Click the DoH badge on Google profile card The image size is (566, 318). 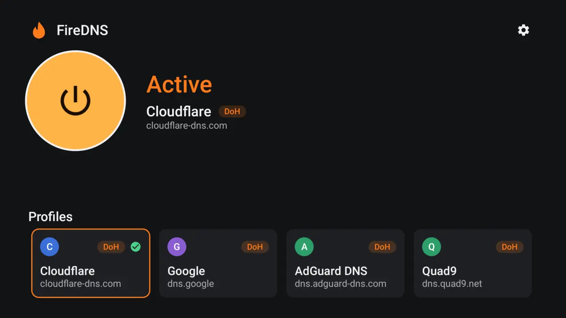(x=255, y=247)
